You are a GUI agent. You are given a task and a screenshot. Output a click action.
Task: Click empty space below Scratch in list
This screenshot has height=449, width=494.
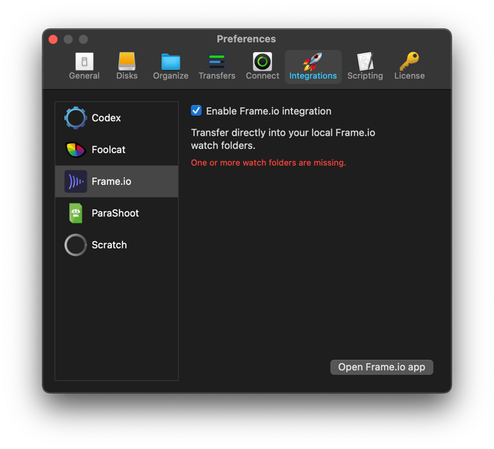pyautogui.click(x=116, y=315)
